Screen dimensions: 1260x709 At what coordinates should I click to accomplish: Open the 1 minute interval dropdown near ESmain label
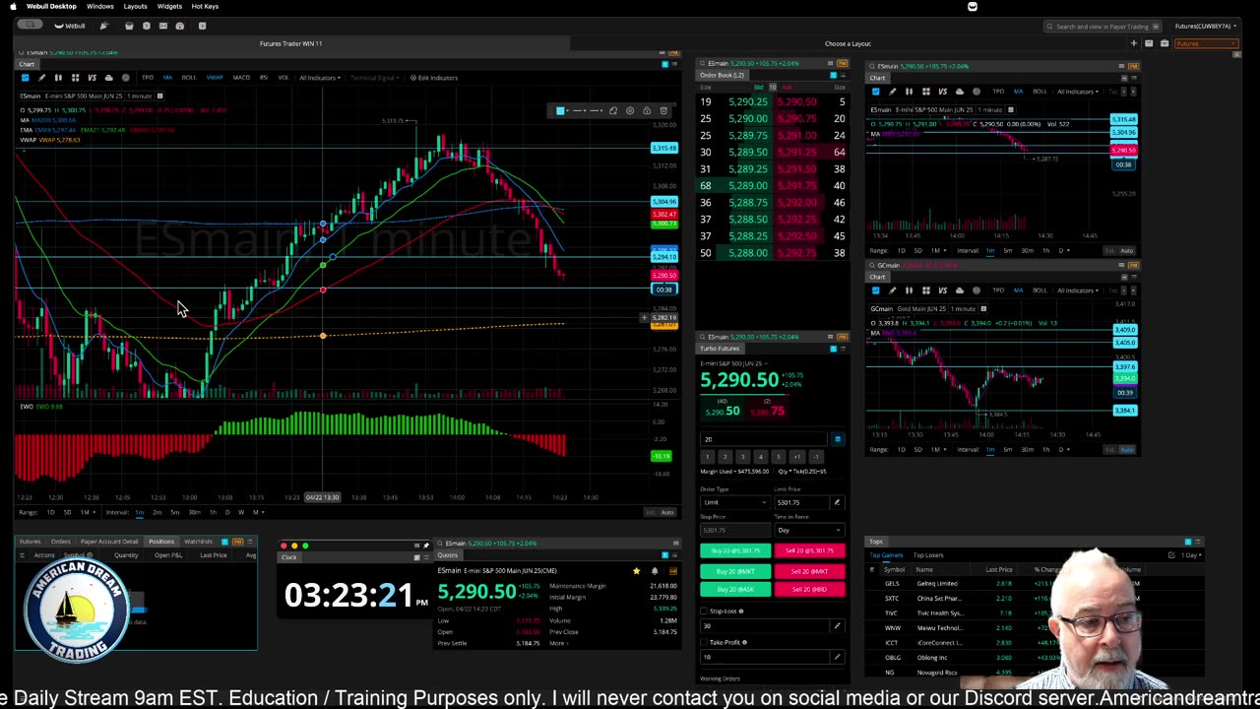pos(139,96)
